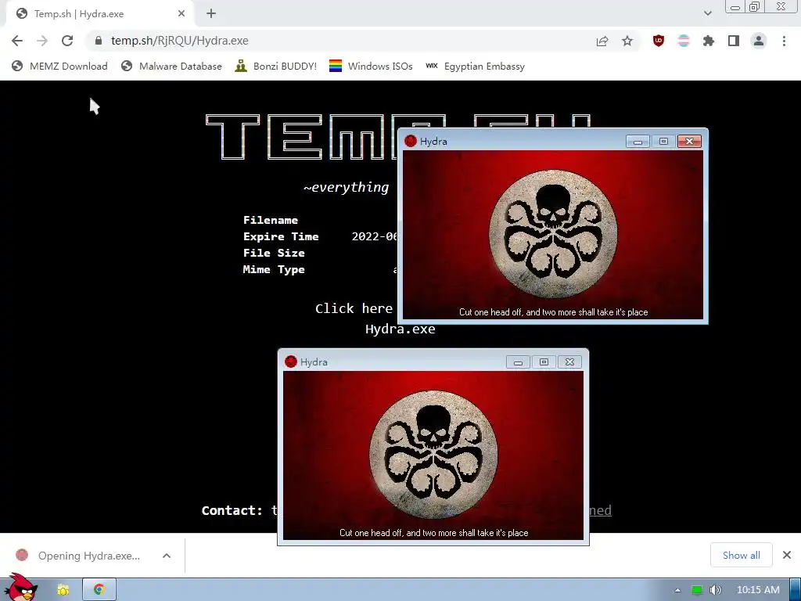Viewport: 801px width, 601px height.
Task: Click the padlock site info icon
Action: (99, 41)
